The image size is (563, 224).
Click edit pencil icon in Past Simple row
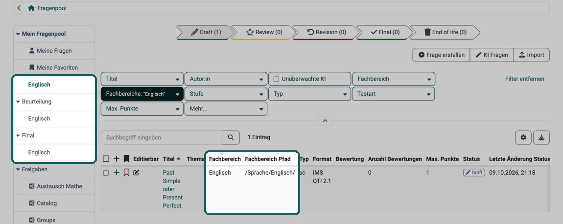[136, 173]
